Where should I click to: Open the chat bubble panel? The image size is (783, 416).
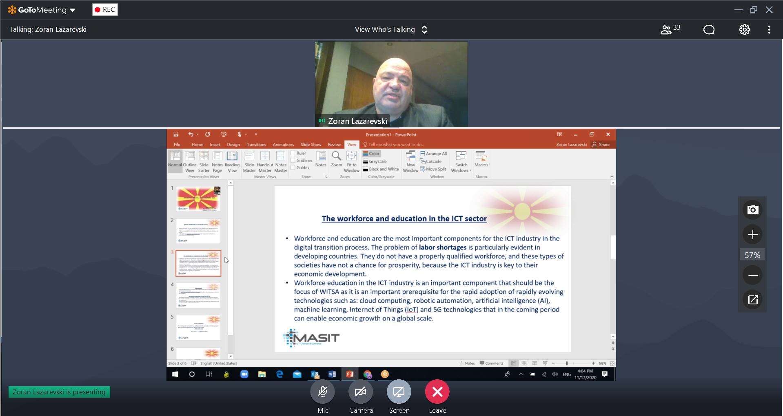coord(709,29)
